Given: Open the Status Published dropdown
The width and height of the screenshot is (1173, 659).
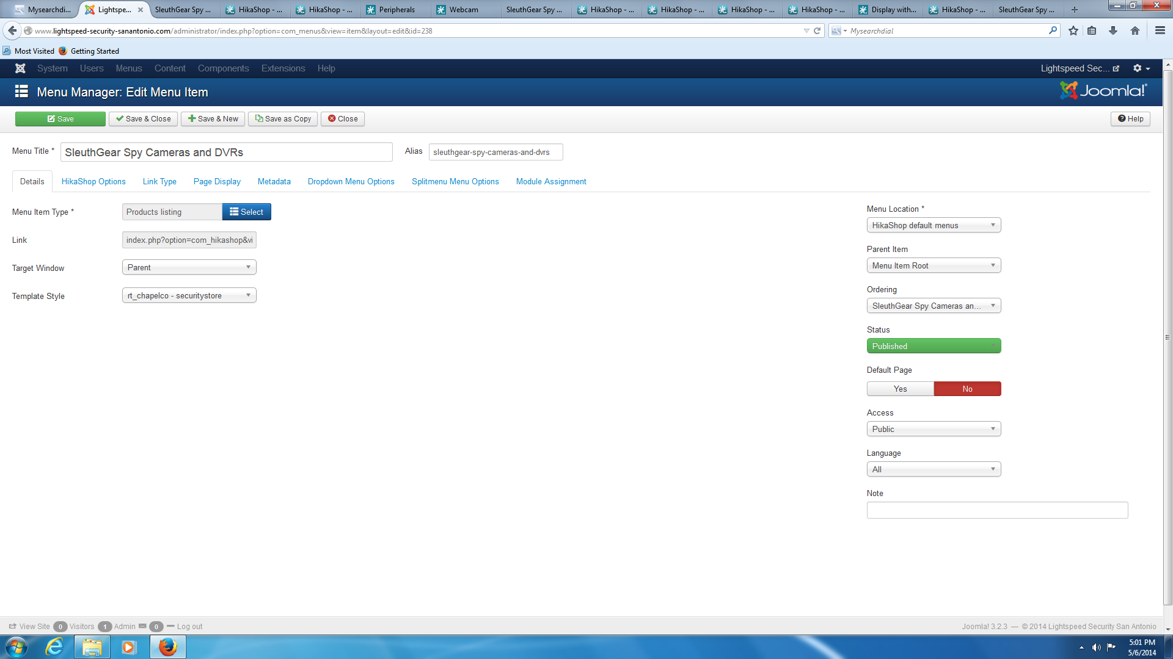Looking at the screenshot, I should 934,346.
